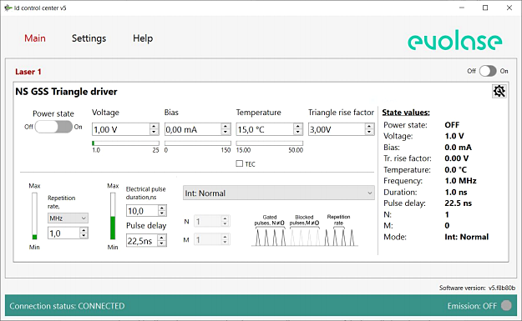522x321 pixels.
Task: Open the MHz repetition rate unit dropdown
Action: [68, 218]
